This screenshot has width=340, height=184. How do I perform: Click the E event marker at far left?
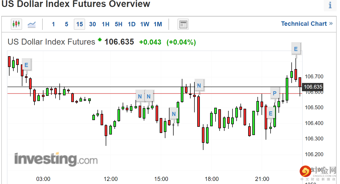[x=26, y=65]
